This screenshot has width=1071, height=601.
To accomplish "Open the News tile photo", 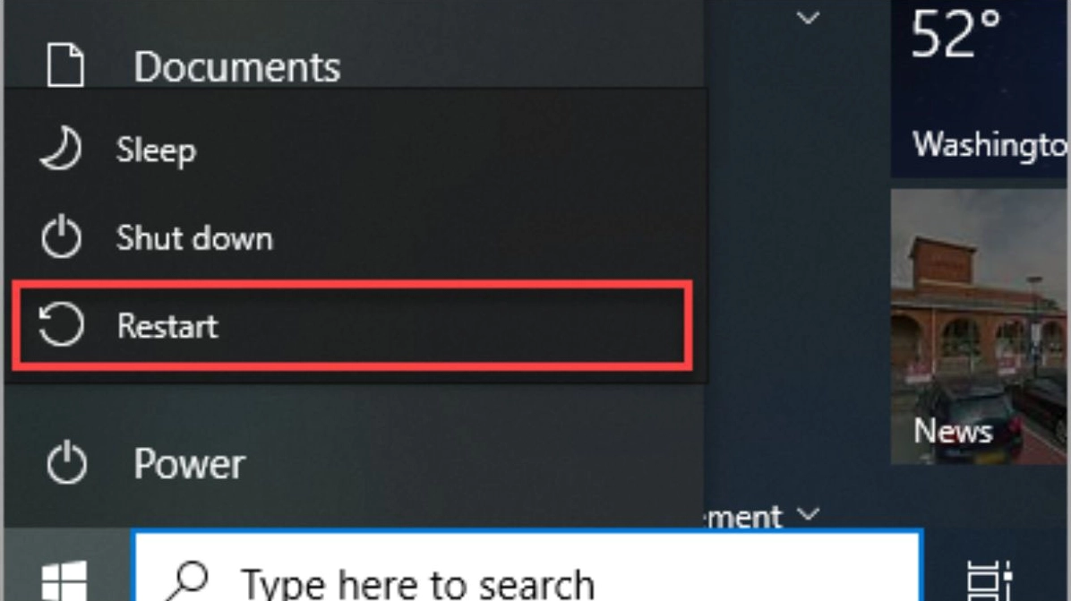I will point(981,326).
